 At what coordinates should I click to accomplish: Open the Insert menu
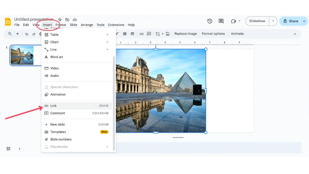(48, 25)
